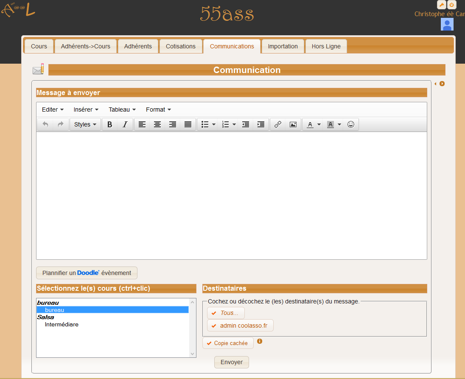Open the Styles dropdown

pyautogui.click(x=85, y=124)
